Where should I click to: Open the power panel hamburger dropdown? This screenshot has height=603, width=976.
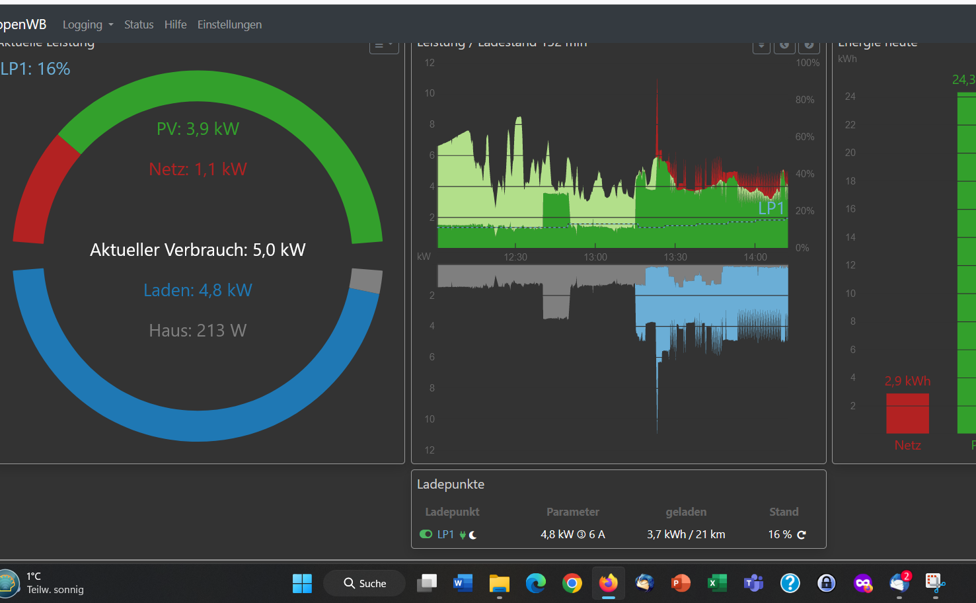click(383, 45)
